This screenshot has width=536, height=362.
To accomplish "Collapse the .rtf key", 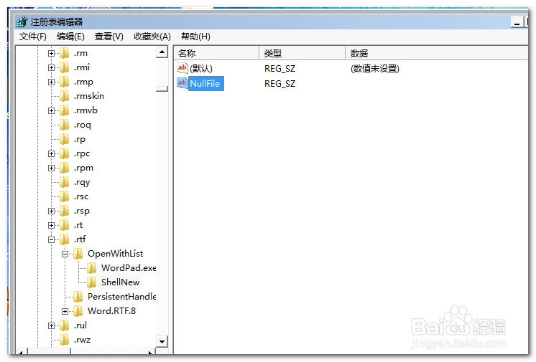I will click(x=51, y=239).
